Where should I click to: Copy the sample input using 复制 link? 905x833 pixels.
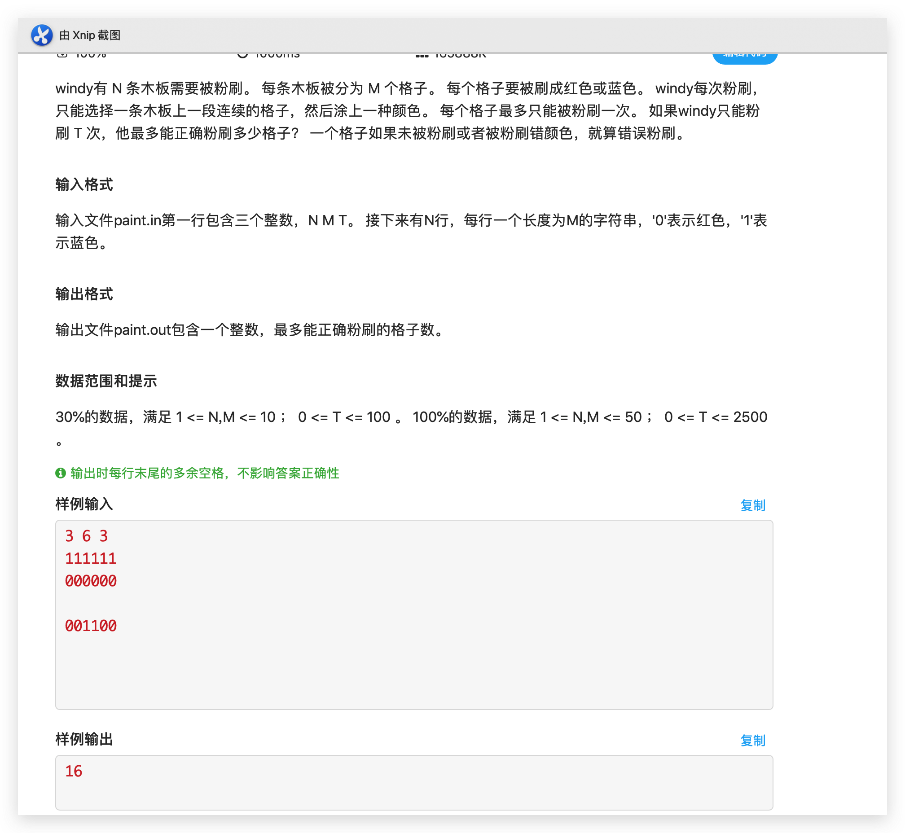[753, 506]
